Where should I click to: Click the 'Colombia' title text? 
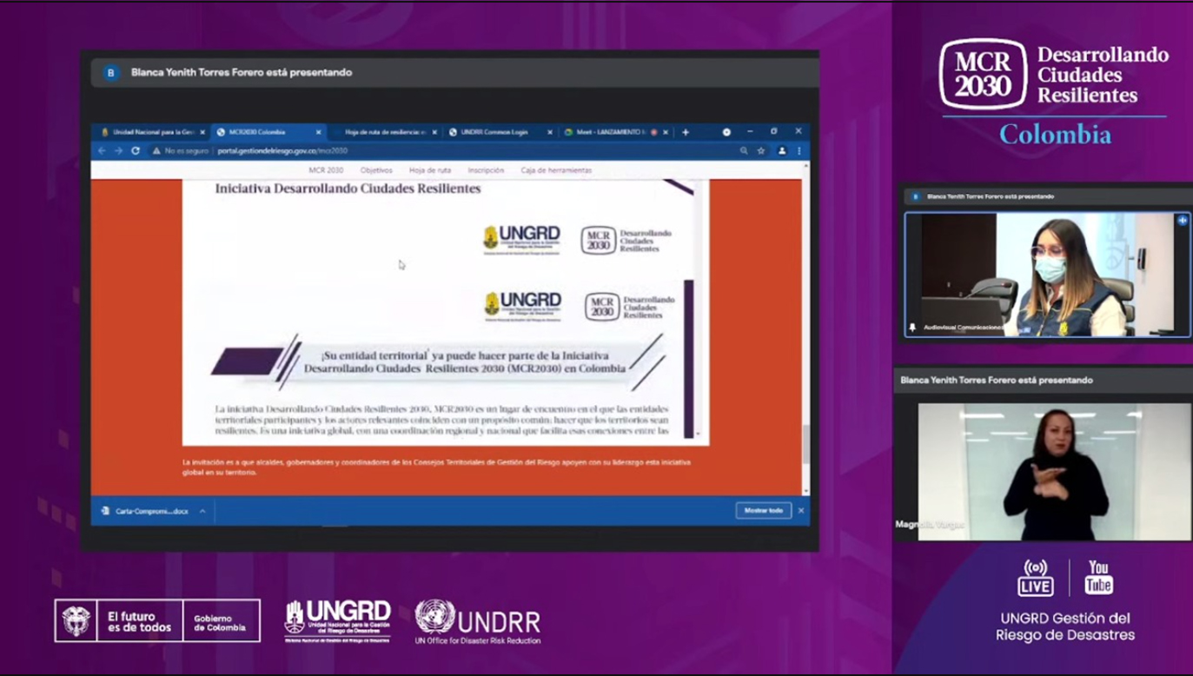pos(1055,135)
